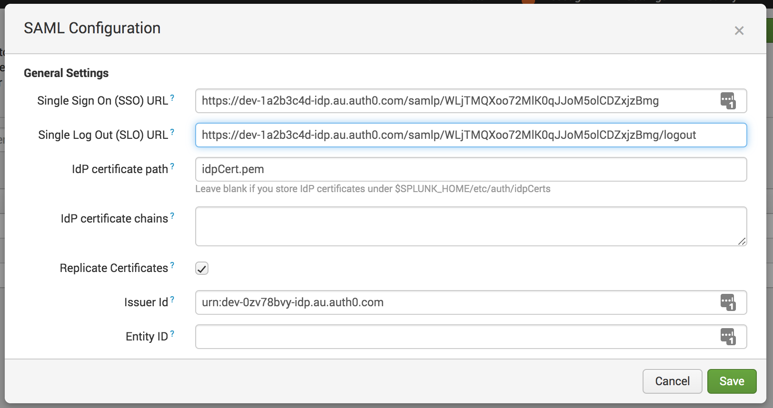773x408 pixels.
Task: Close the SAML Configuration dialog
Action: point(739,31)
